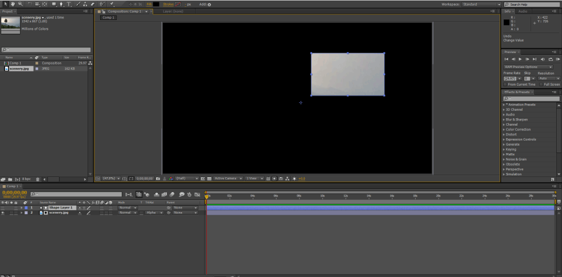Image resolution: width=562 pixels, height=277 pixels.
Task: Select the Rectangle shape tool
Action: point(54,5)
